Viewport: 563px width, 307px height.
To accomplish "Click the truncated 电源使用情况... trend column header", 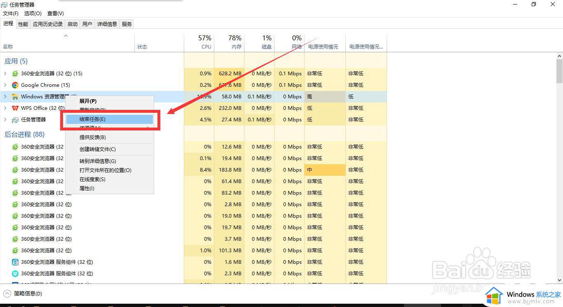I will [x=366, y=43].
